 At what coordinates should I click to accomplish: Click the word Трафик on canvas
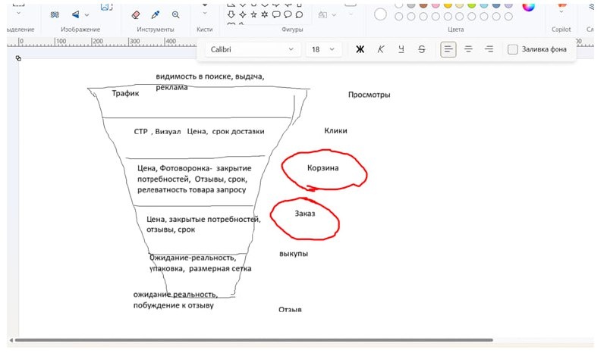[x=125, y=93]
